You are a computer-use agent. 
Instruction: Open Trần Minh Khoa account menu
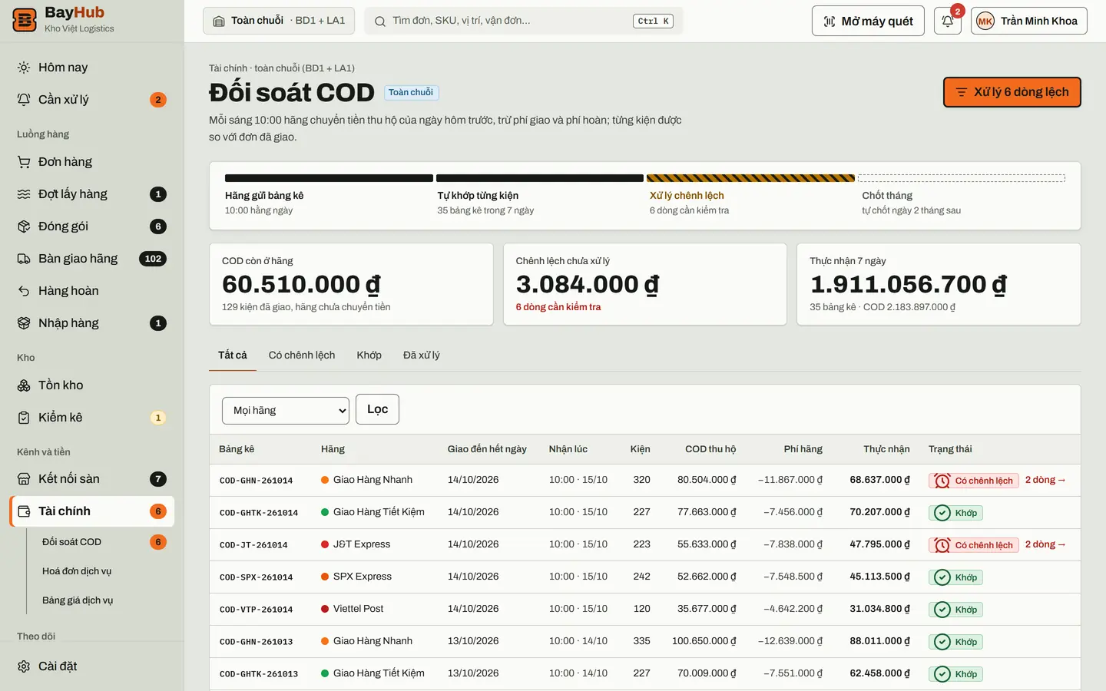coord(1028,21)
